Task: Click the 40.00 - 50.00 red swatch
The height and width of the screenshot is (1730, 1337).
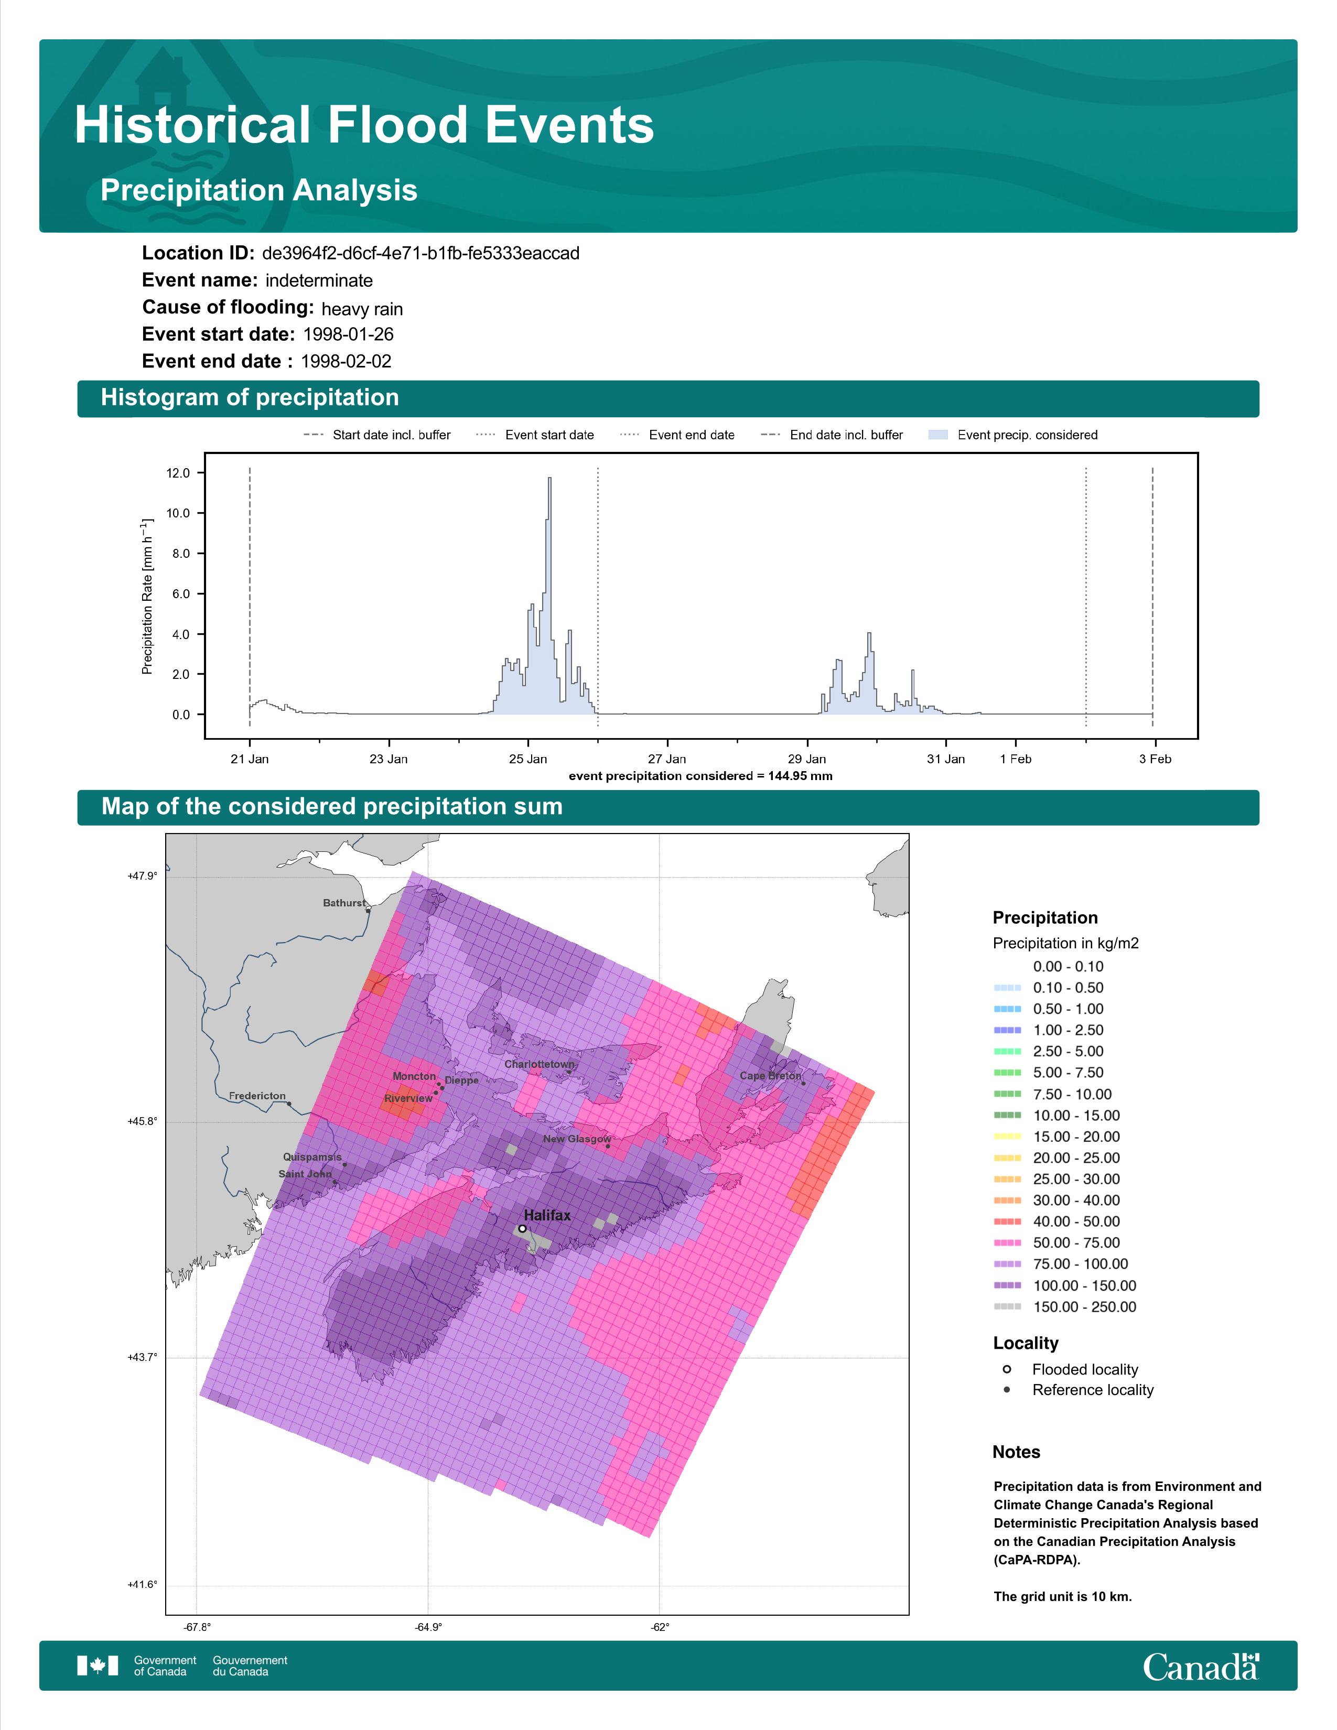Action: pyautogui.click(x=1008, y=1221)
